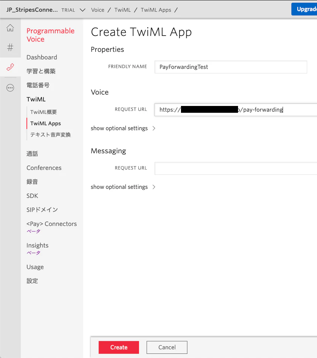Focus the Voice Request URL field

pyautogui.click(x=236, y=110)
